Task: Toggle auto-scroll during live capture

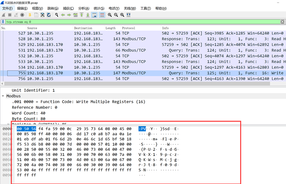Action: click(x=95, y=15)
